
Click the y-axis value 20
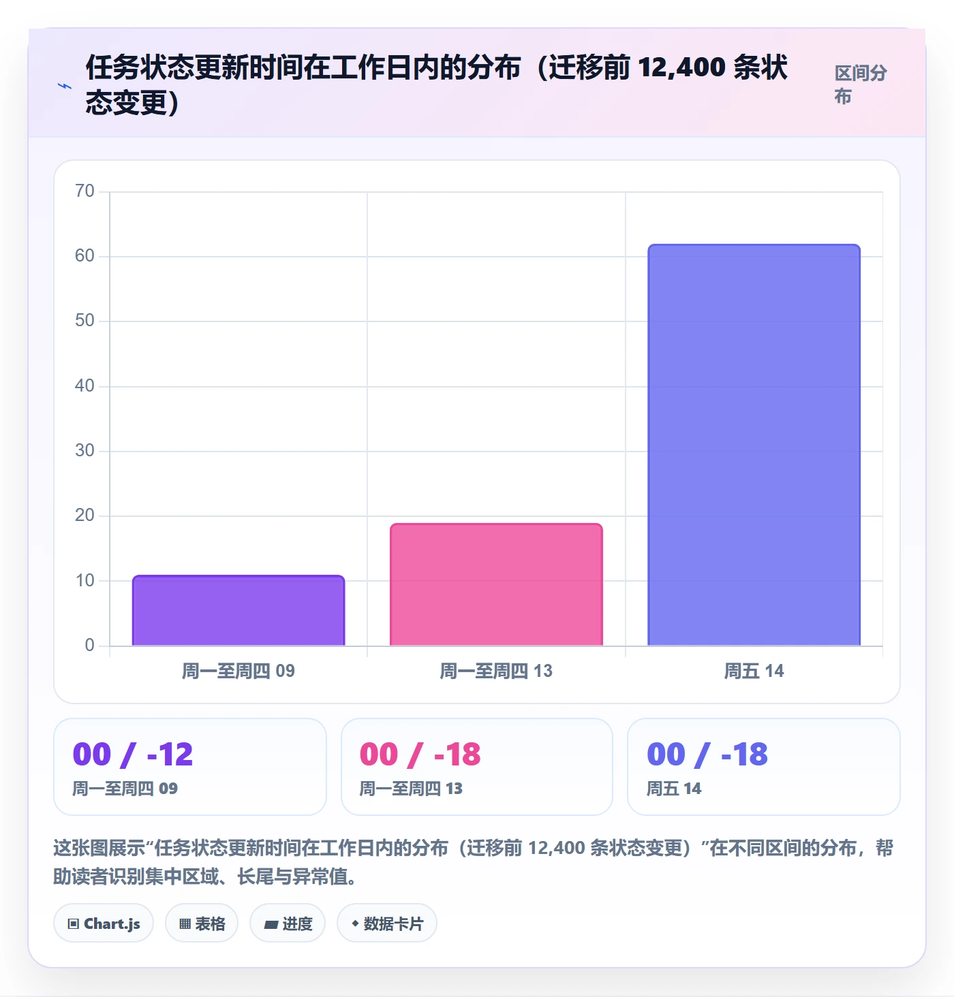(84, 516)
